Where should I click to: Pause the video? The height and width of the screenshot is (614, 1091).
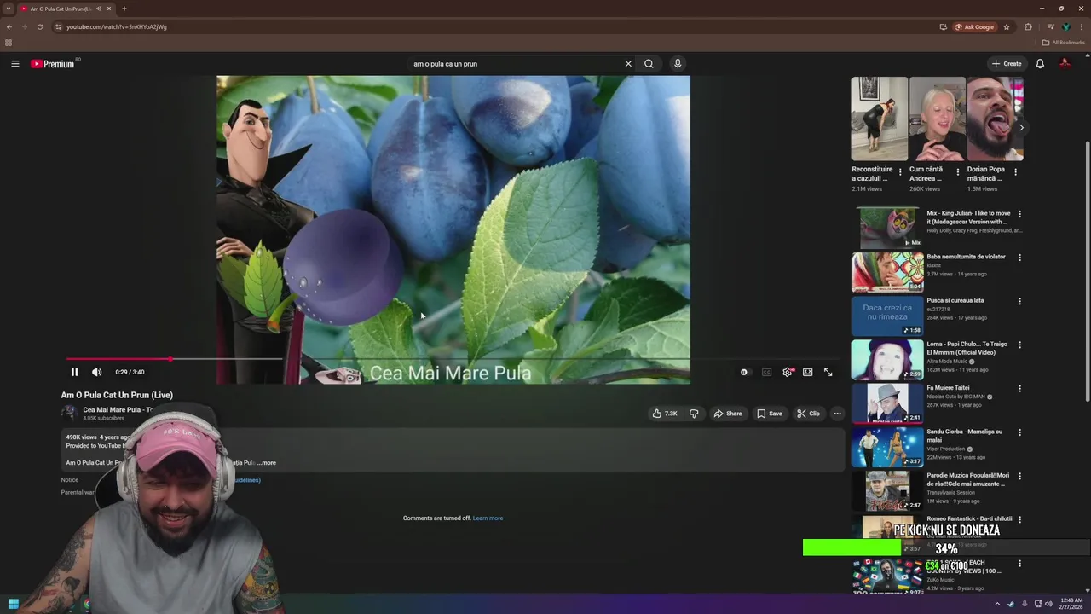[74, 372]
